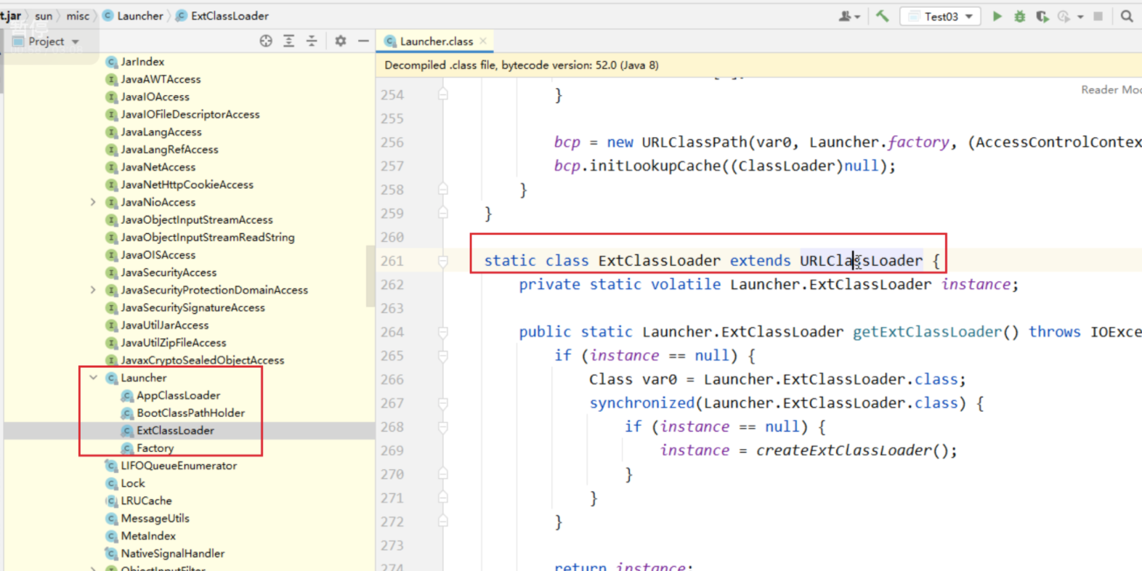Select Factory in project tree

pyautogui.click(x=155, y=448)
